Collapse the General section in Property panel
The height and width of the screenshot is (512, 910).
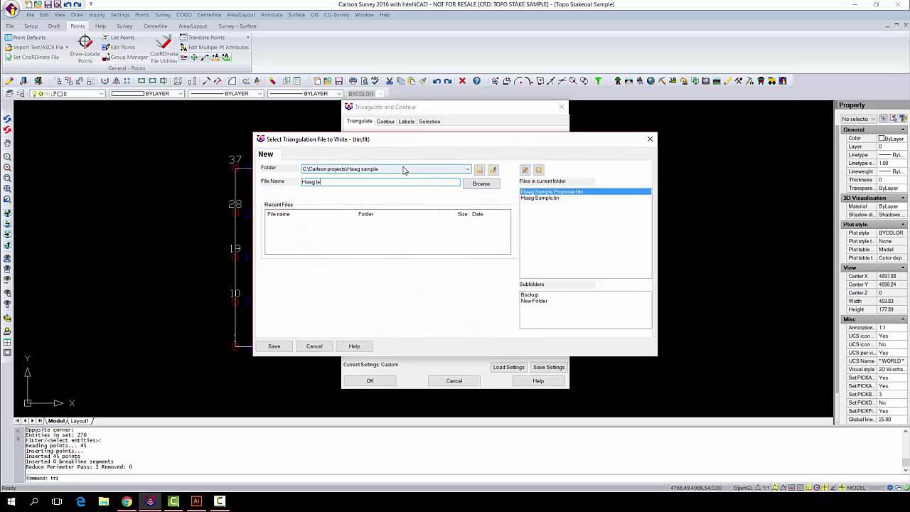pos(903,129)
